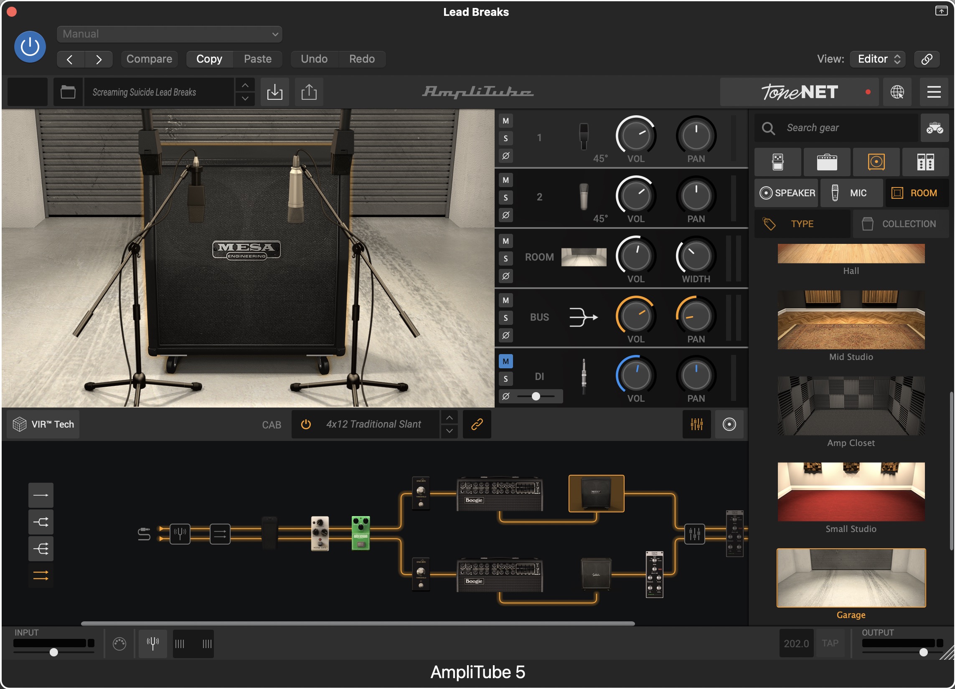The image size is (955, 689).
Task: Open the speaker selection view icon
Action: pyautogui.click(x=729, y=425)
